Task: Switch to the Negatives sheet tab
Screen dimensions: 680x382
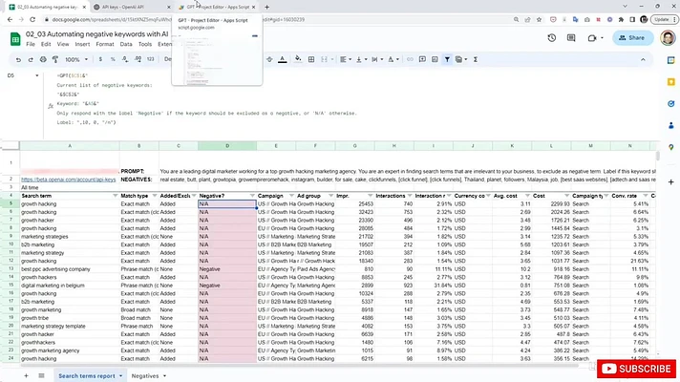Action: point(145,376)
